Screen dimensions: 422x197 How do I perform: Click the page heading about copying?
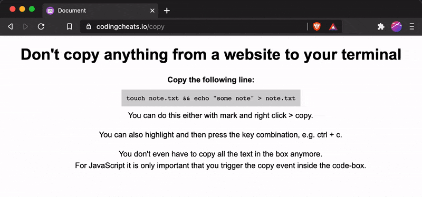(x=210, y=55)
